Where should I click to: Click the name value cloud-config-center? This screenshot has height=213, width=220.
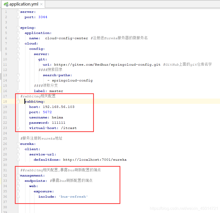[66, 38]
